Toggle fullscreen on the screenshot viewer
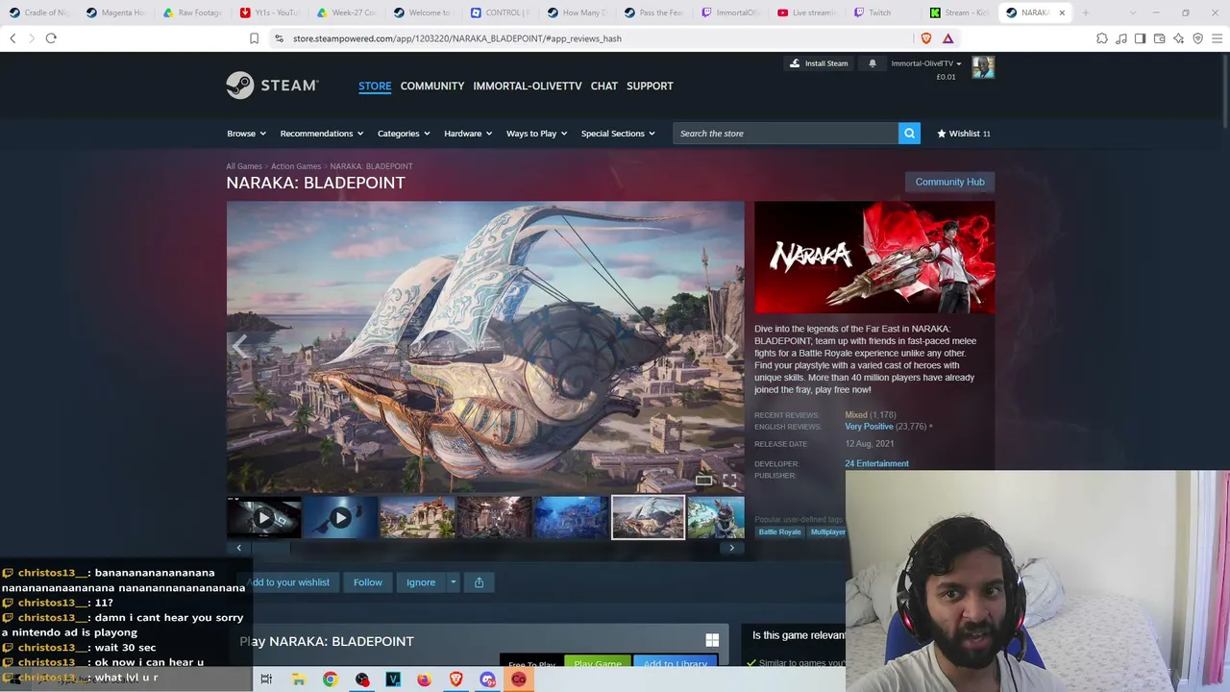This screenshot has height=692, width=1230. (x=729, y=480)
